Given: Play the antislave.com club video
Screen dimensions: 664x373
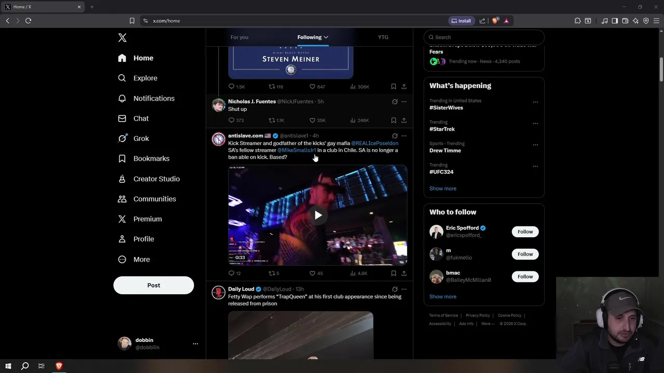Looking at the screenshot, I should click(318, 215).
